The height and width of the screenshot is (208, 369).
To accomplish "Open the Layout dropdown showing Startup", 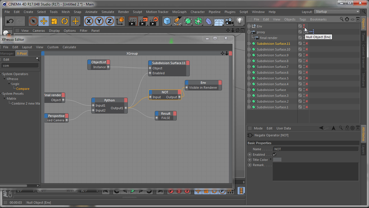I will coord(337,12).
